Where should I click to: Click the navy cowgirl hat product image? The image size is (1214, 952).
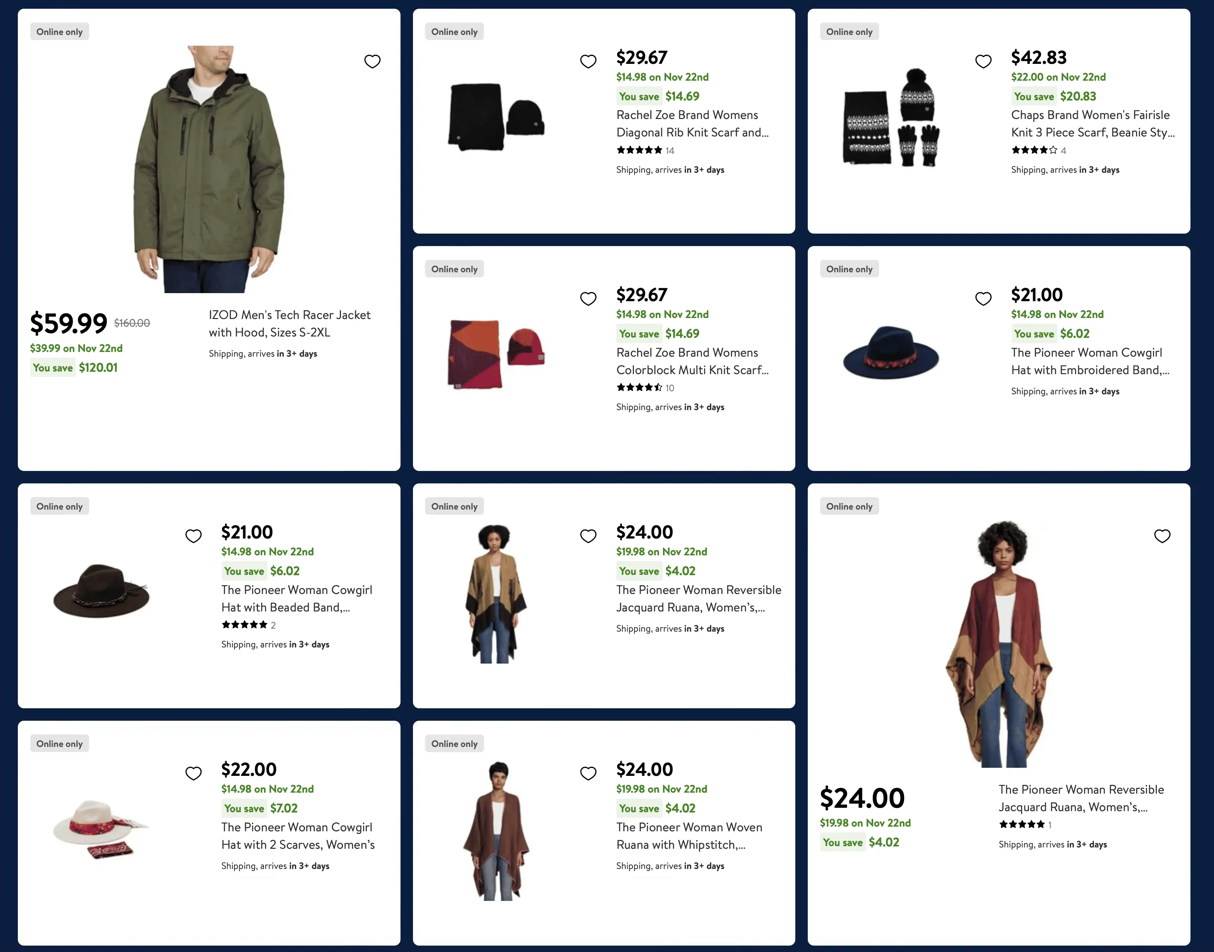click(x=890, y=353)
